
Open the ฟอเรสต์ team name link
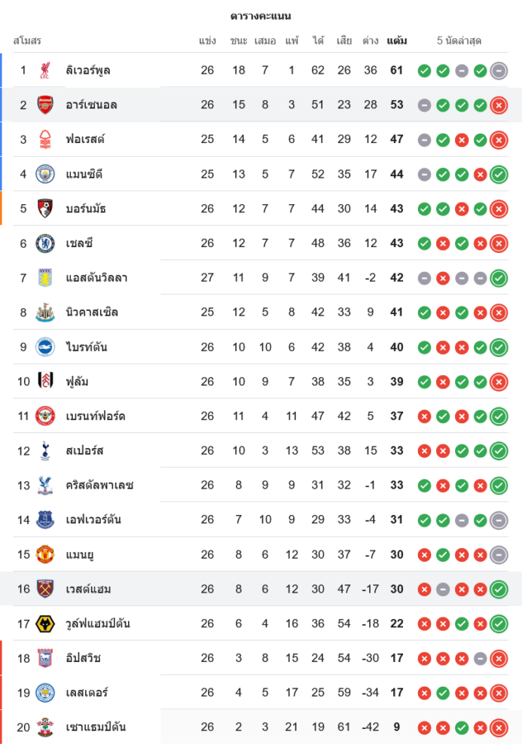point(84,139)
